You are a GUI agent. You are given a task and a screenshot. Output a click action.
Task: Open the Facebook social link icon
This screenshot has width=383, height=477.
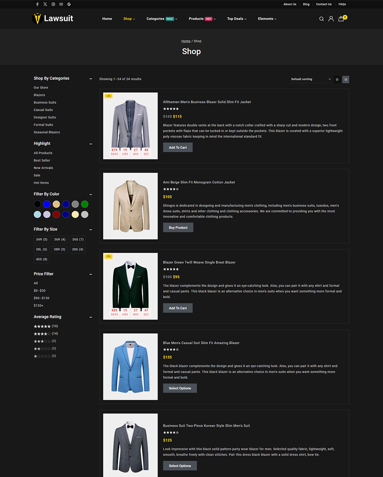point(37,4)
